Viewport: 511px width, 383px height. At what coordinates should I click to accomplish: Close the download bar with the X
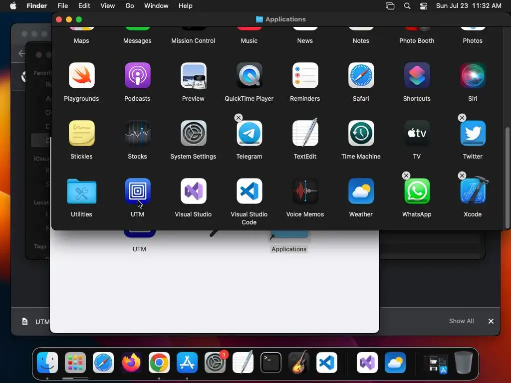click(x=491, y=321)
